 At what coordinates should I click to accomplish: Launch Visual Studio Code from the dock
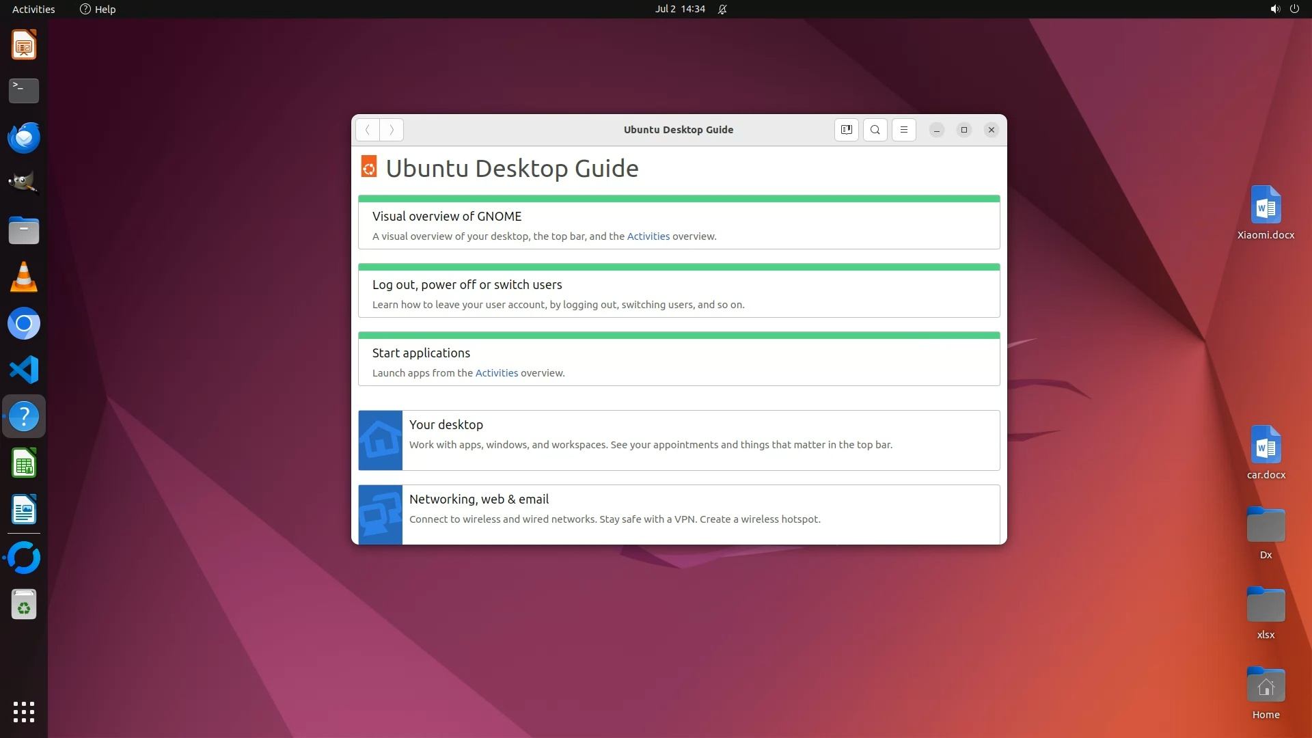click(x=24, y=370)
